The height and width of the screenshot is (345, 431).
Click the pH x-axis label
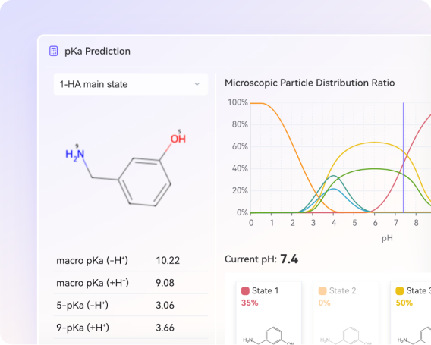click(387, 238)
